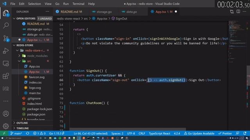This screenshot has height=140, width=250.
Task: Open App.css in file tree
Action: [x=34, y=66]
